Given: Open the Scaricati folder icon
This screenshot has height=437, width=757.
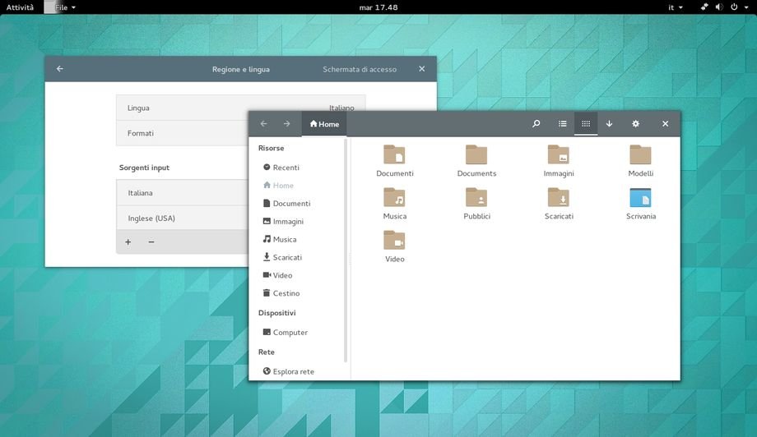Looking at the screenshot, I should click(x=559, y=198).
